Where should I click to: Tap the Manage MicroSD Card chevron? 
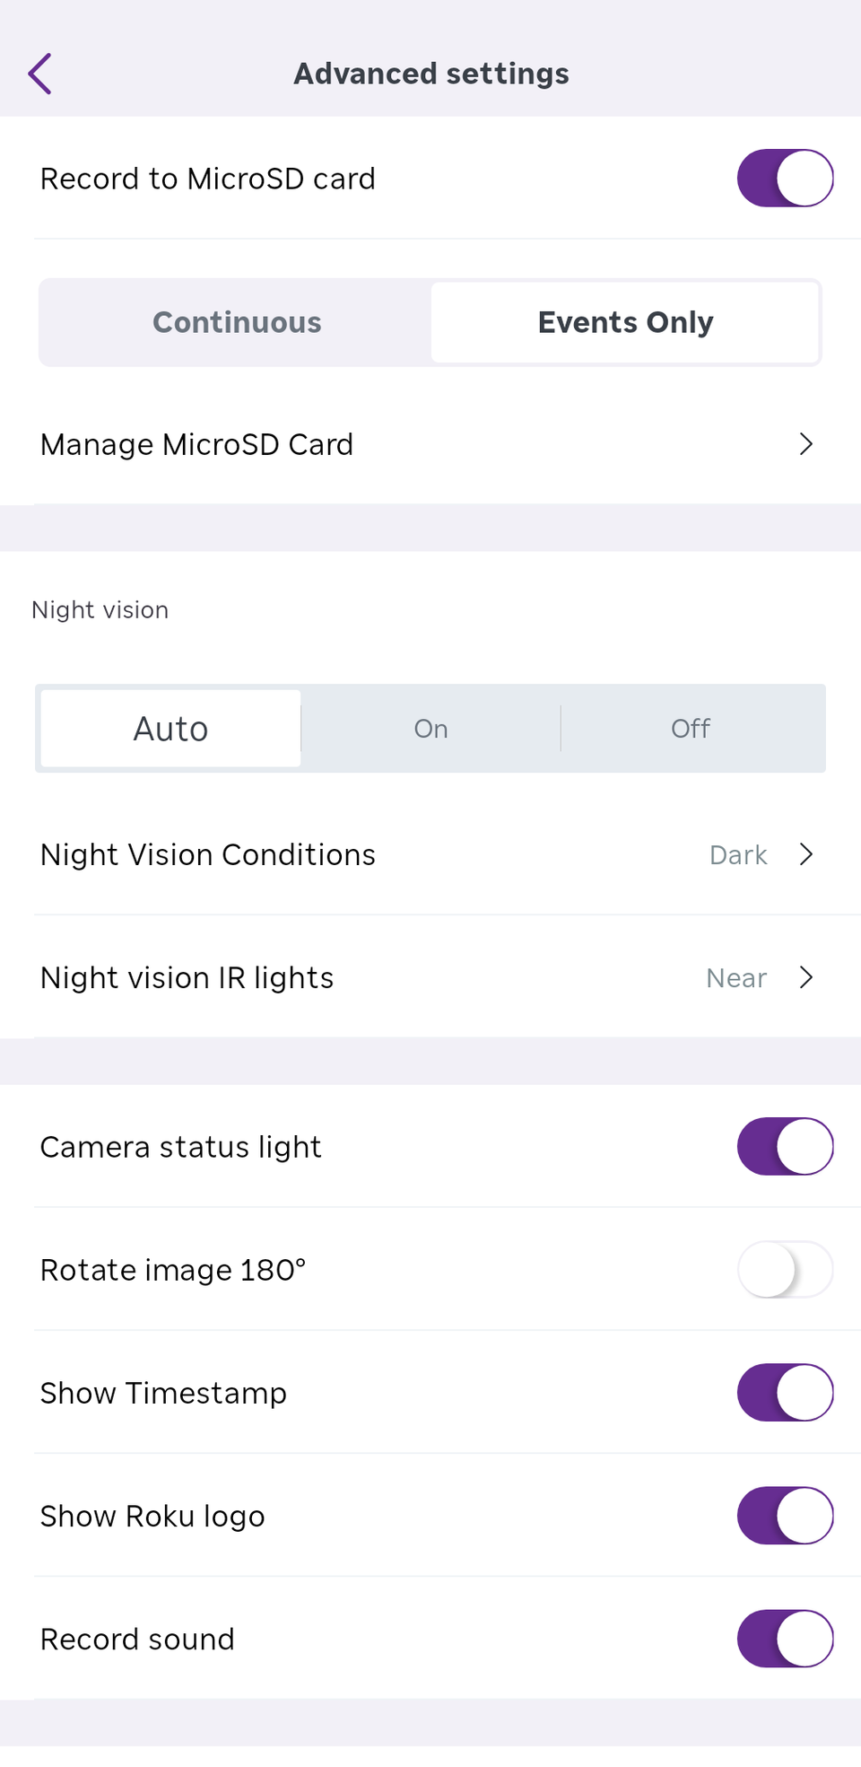pos(805,444)
